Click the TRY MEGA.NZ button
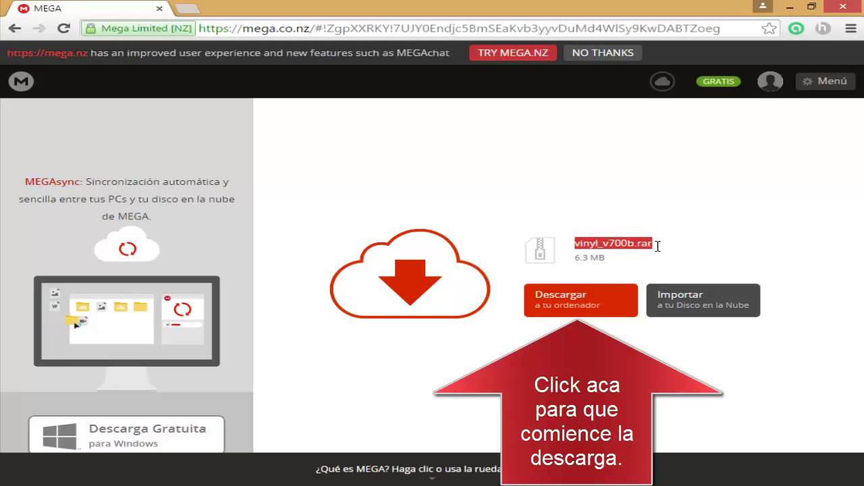The height and width of the screenshot is (486, 864). [513, 53]
